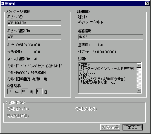Click the year field showing 01
This screenshot has height=134, width=151.
tap(10, 91)
